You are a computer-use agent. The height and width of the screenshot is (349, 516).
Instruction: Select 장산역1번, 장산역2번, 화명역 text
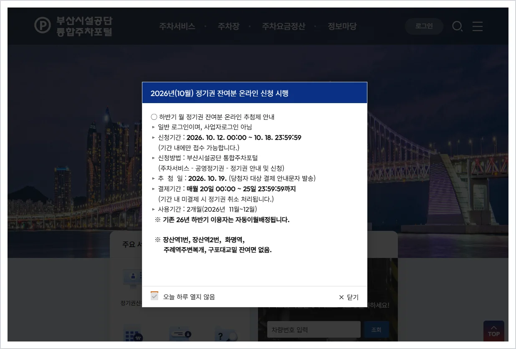(x=200, y=240)
